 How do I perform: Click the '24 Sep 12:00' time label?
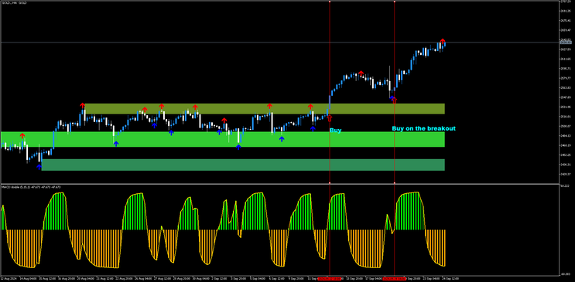450,279
